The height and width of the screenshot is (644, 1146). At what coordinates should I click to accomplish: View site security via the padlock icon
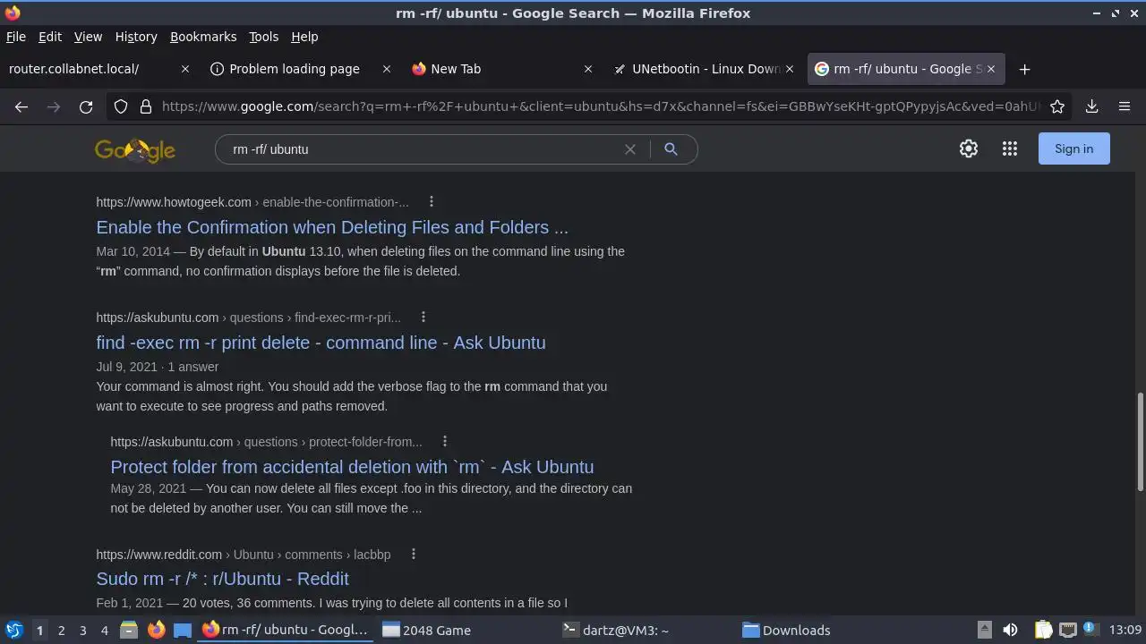pyautogui.click(x=146, y=106)
